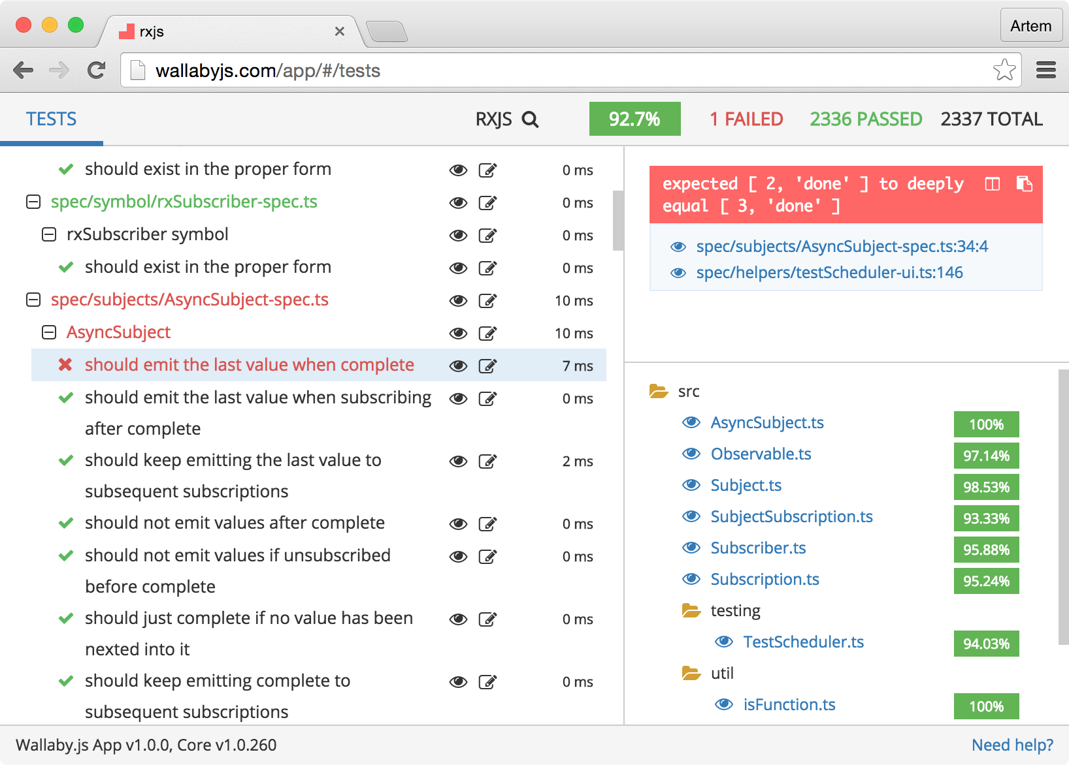The width and height of the screenshot is (1069, 765).
Task: Click eye icon beside SubjectSubscription.ts file
Action: pos(691,516)
